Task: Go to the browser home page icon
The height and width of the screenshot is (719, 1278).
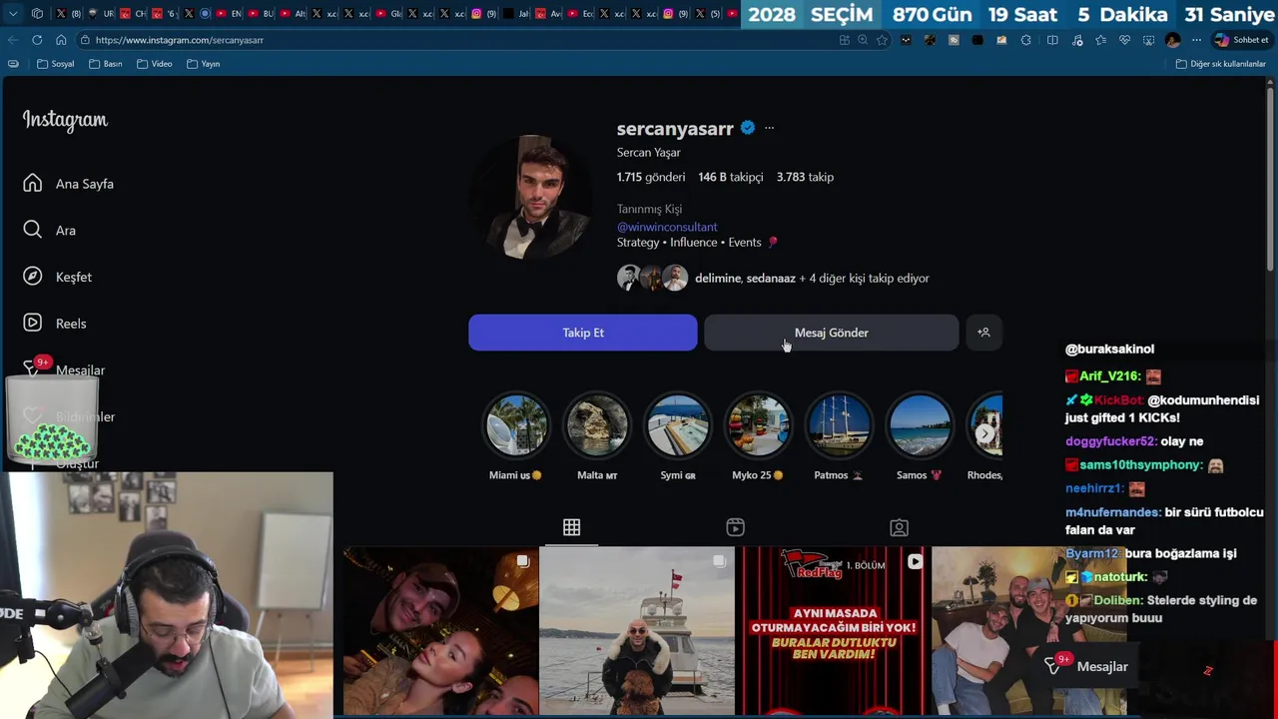Action: (x=61, y=40)
